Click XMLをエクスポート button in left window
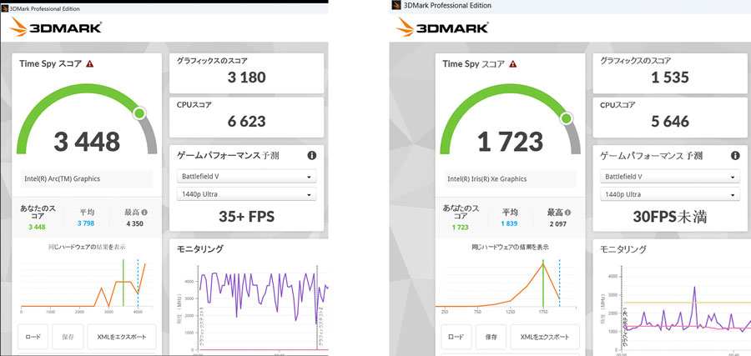 tap(122, 337)
